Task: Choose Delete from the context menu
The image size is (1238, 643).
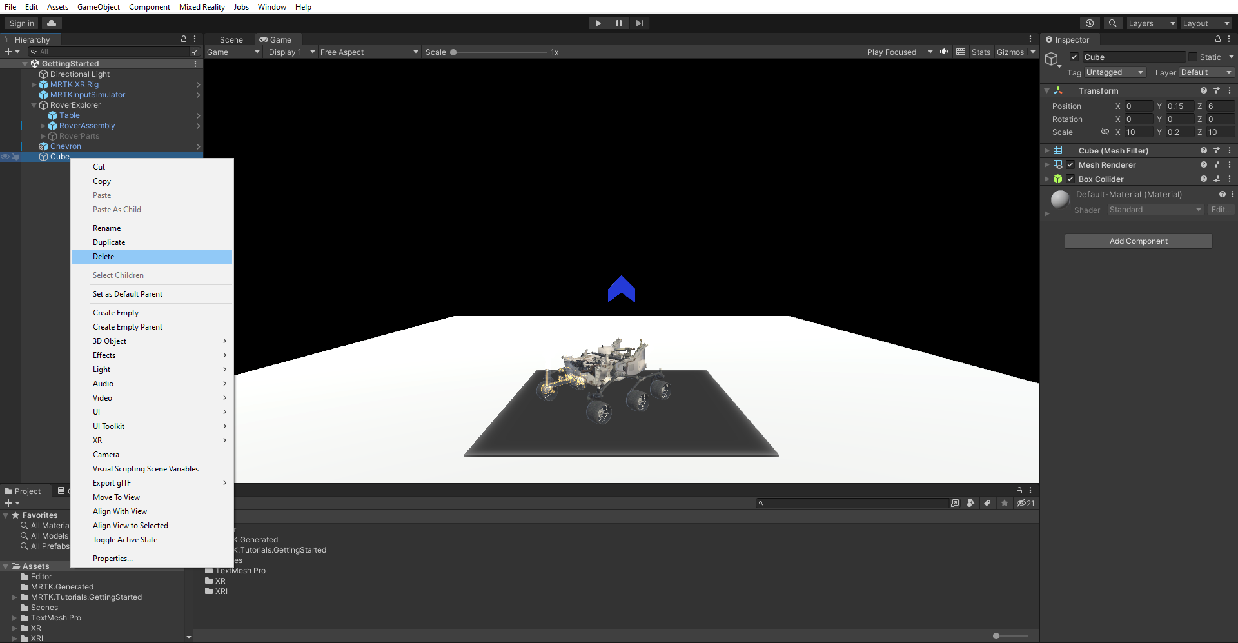Action: coord(104,257)
